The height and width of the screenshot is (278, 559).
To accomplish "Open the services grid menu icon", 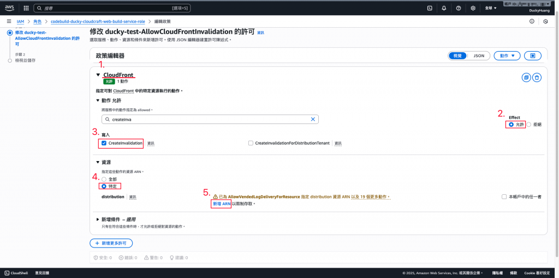I will click(26, 8).
